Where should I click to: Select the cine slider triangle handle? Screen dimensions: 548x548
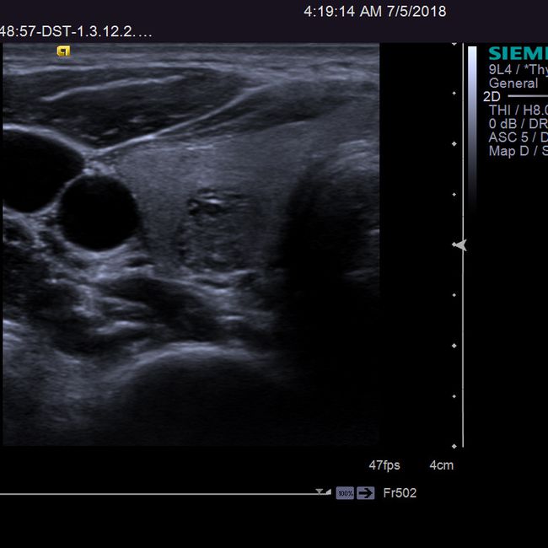[x=321, y=492]
